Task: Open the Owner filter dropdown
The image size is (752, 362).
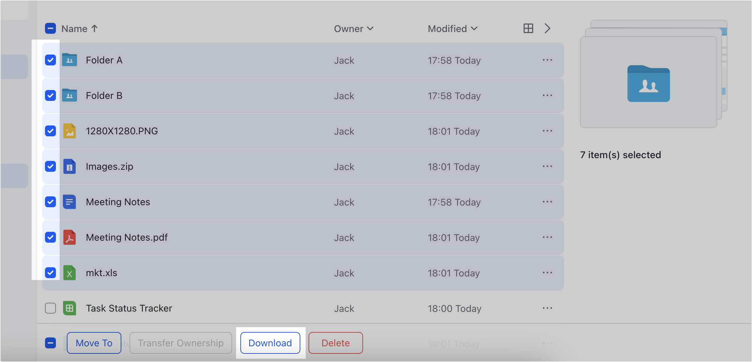Action: pyautogui.click(x=354, y=29)
